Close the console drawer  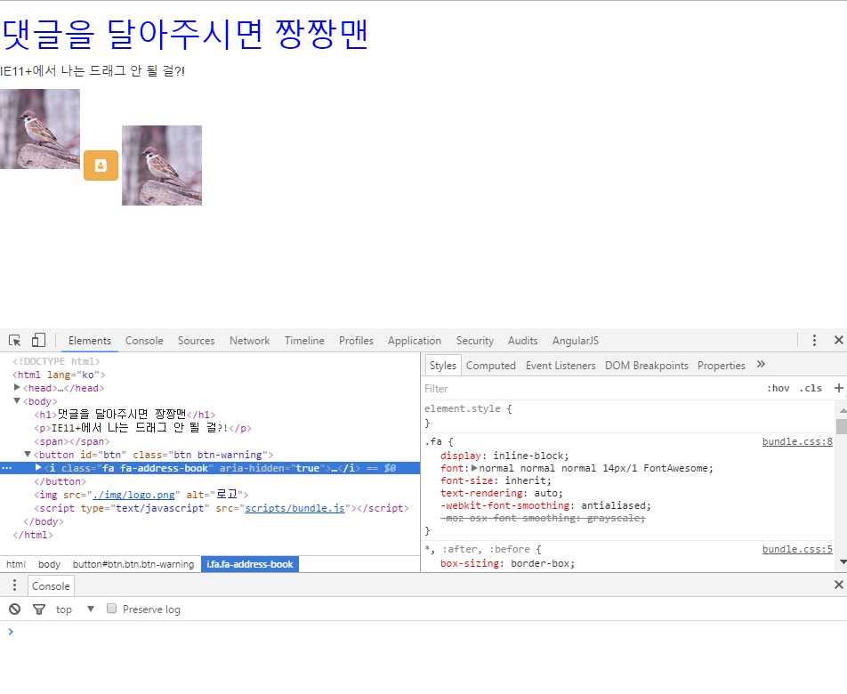838,585
